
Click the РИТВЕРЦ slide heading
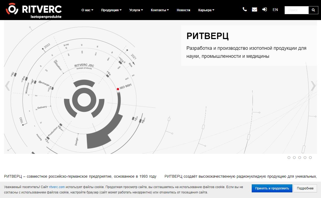coord(208,36)
